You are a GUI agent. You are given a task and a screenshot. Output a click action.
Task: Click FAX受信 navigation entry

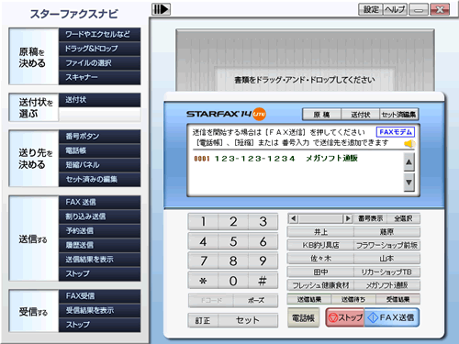(99, 296)
